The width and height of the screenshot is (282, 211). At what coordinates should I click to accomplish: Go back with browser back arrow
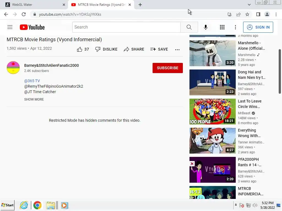[6, 14]
